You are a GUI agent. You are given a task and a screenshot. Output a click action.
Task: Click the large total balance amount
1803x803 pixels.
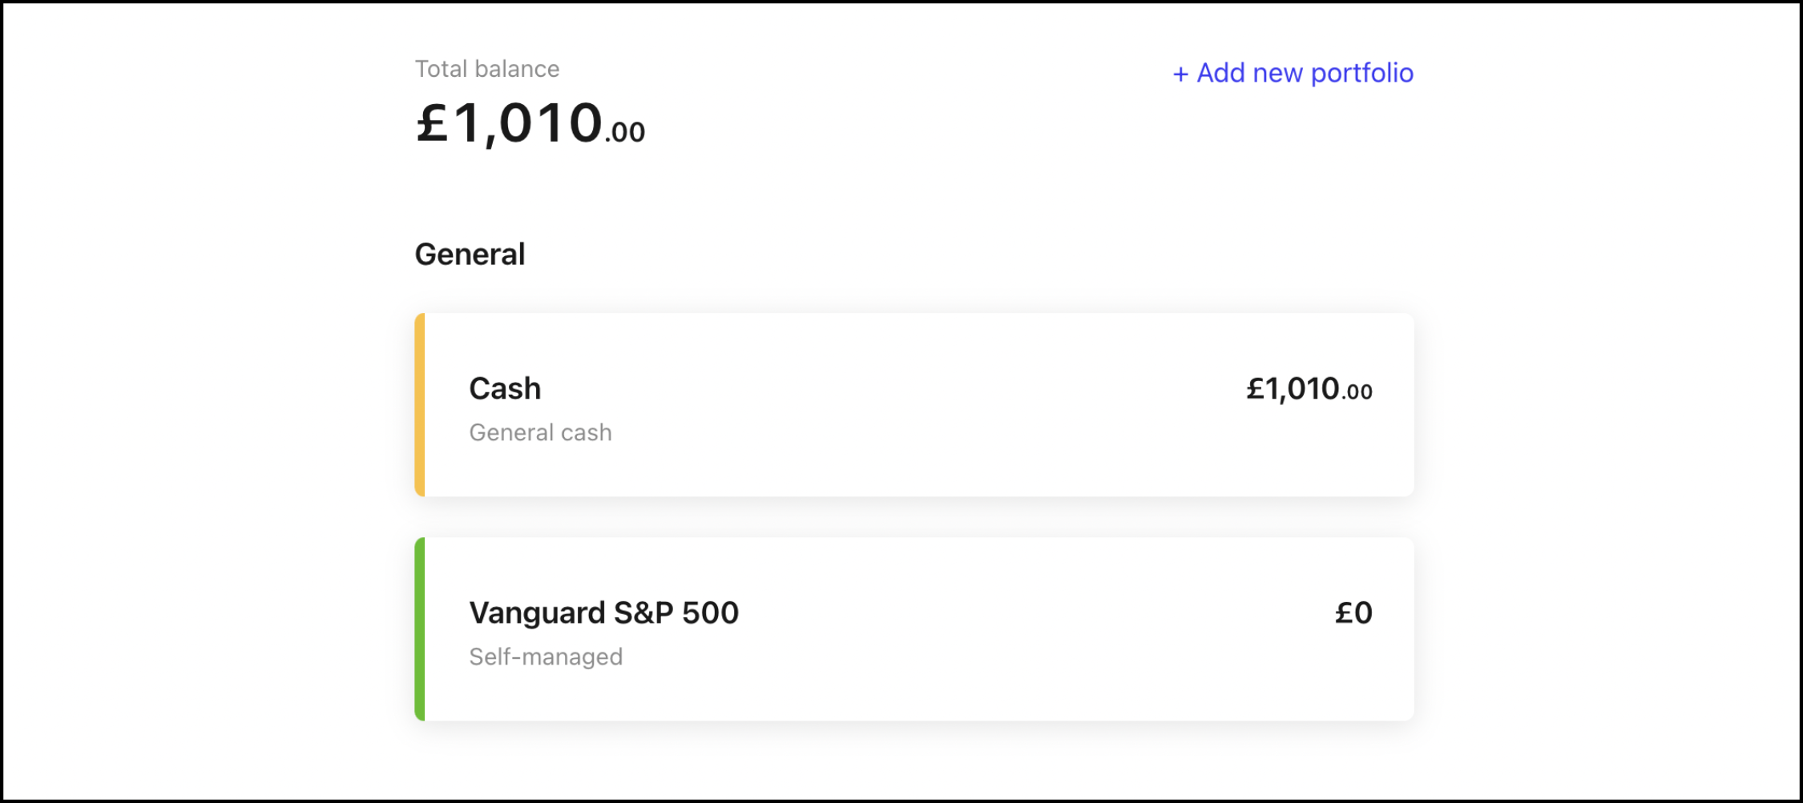(529, 124)
